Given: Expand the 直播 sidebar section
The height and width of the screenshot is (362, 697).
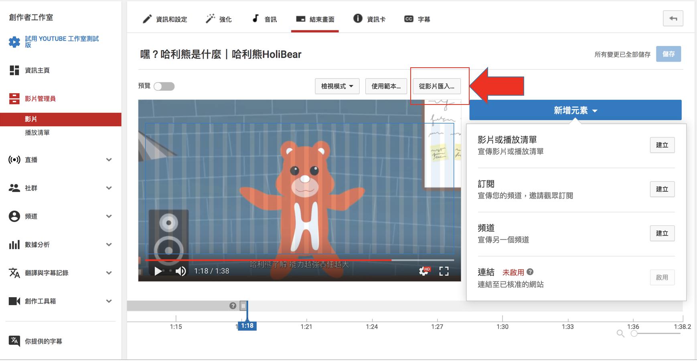Looking at the screenshot, I should pyautogui.click(x=109, y=160).
